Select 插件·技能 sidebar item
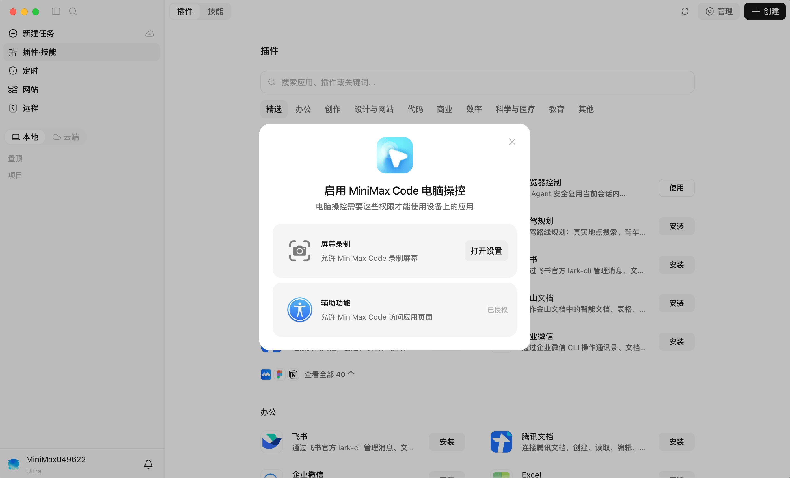The width and height of the screenshot is (790, 478). (81, 52)
